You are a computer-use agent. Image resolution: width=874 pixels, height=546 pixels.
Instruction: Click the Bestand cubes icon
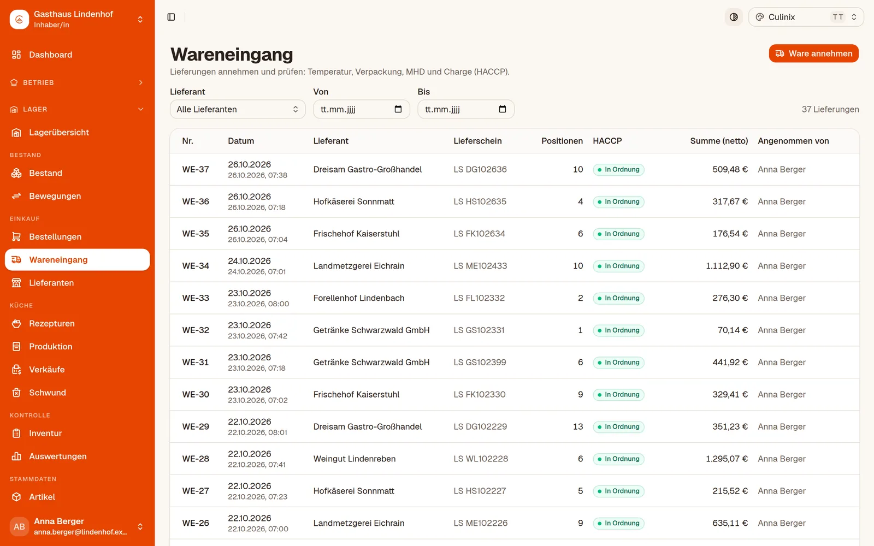click(16, 173)
